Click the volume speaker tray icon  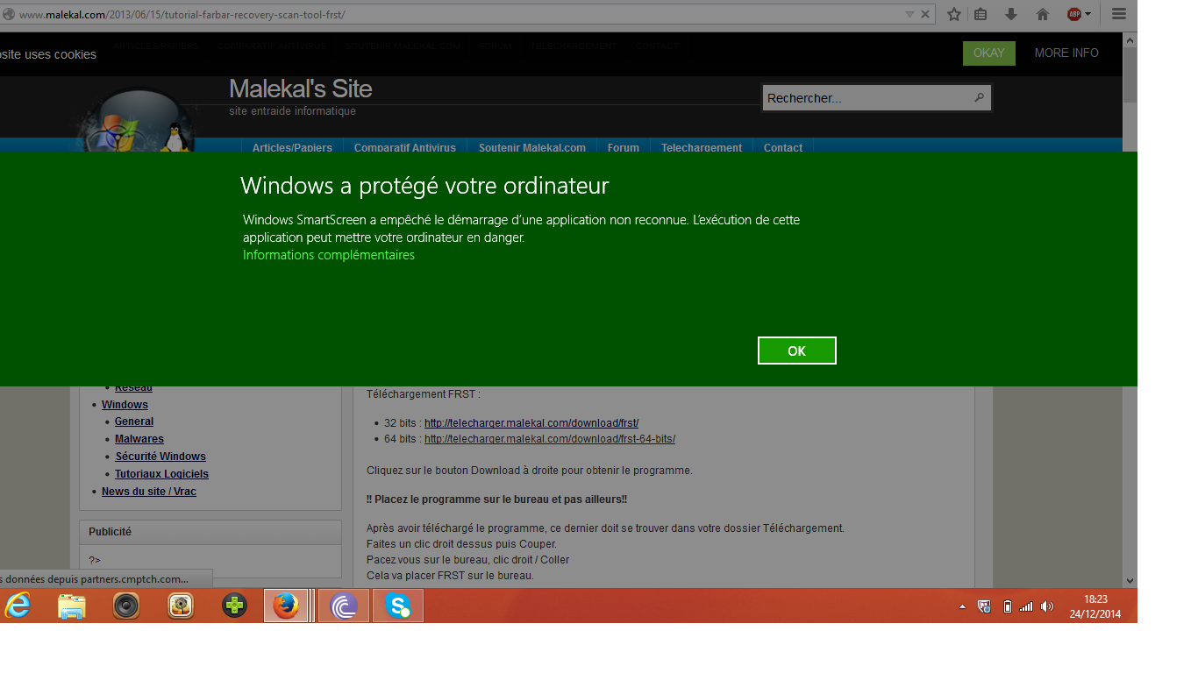pyautogui.click(x=1046, y=606)
